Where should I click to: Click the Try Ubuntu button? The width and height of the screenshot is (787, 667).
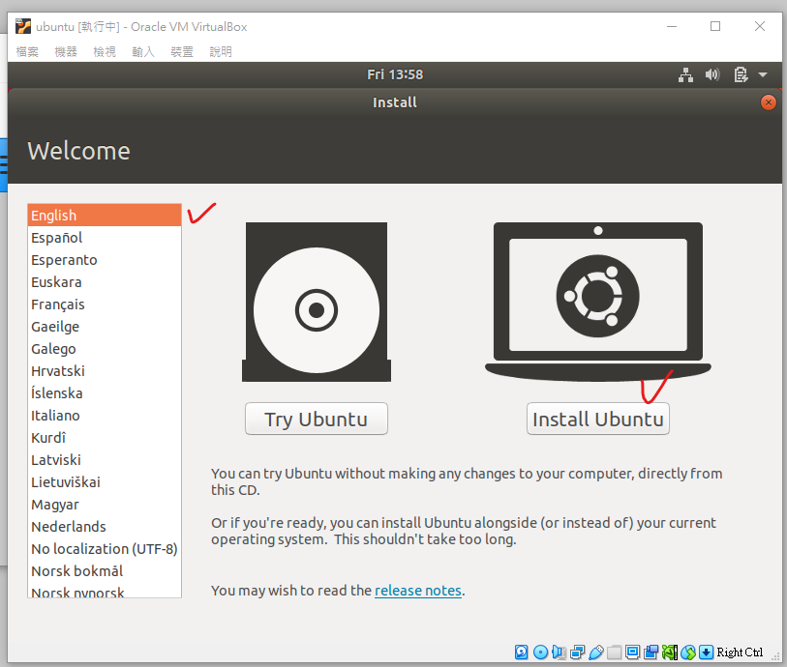317,419
